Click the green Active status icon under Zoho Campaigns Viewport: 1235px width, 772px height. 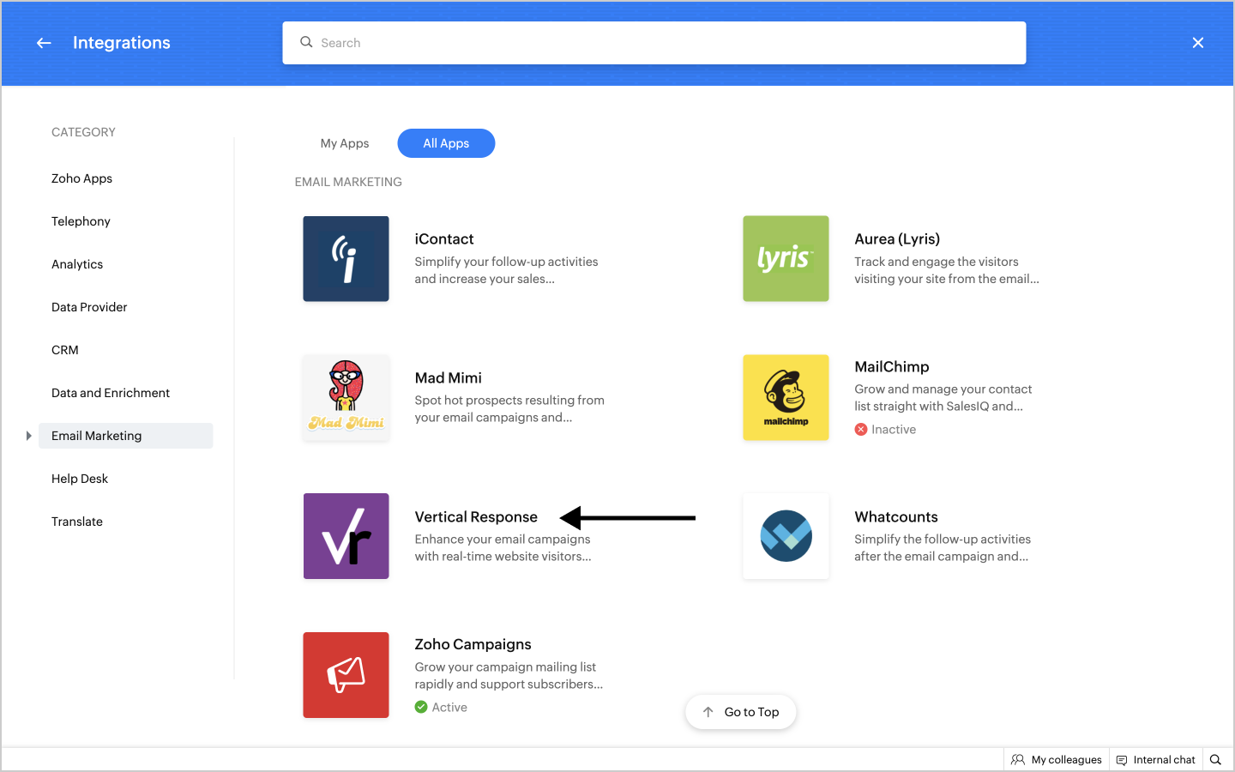click(421, 708)
